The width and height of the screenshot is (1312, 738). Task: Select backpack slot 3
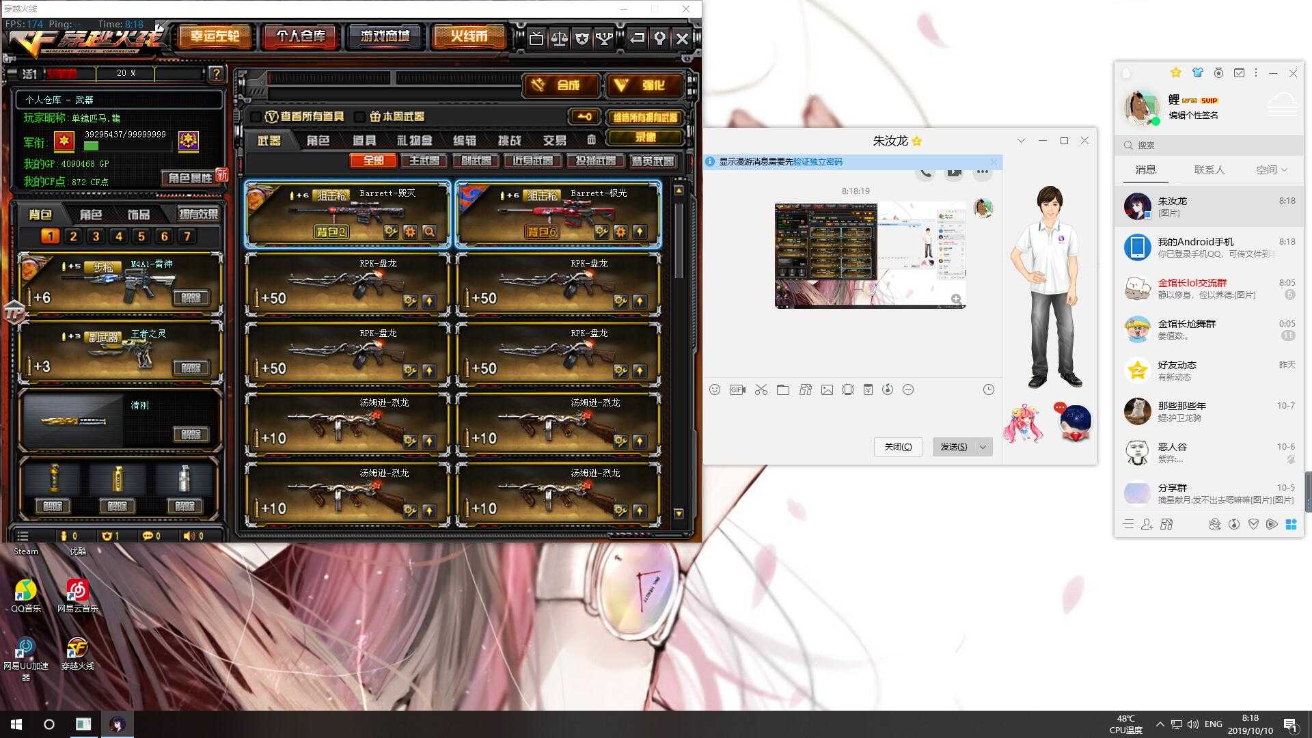coord(96,236)
